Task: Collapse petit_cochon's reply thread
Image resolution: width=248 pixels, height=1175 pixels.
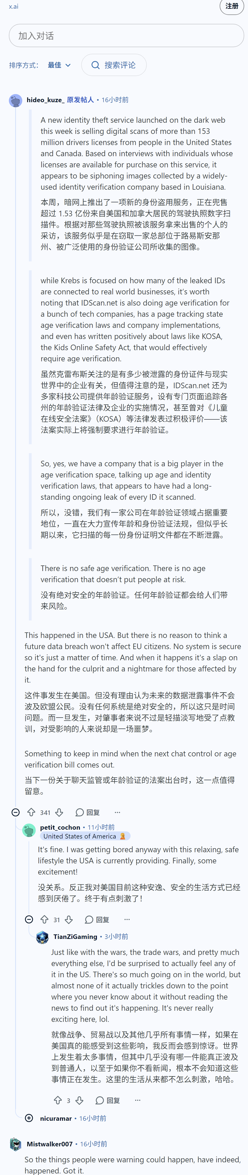Action: point(29,919)
